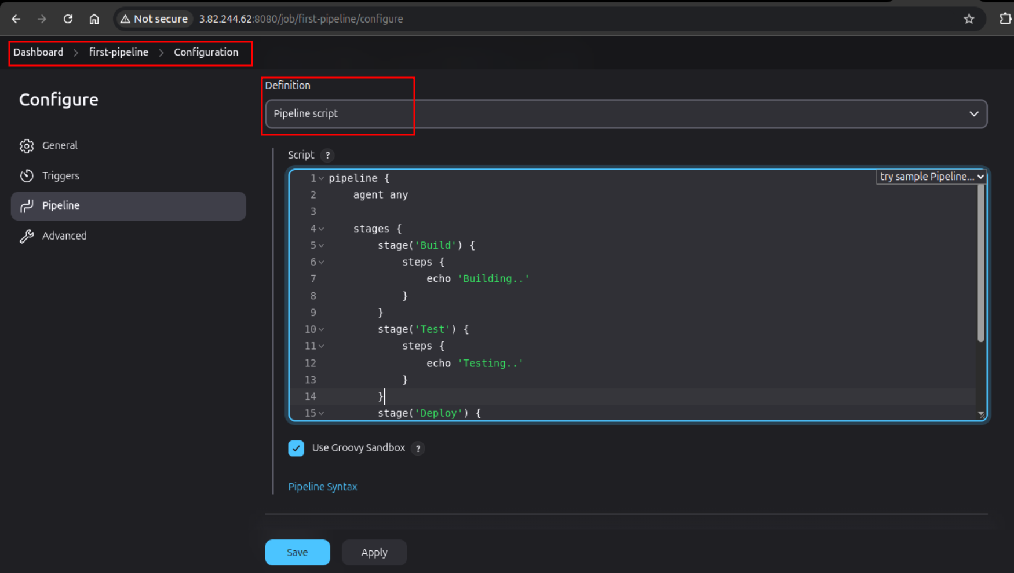Open help for Script field
Image resolution: width=1014 pixels, height=573 pixels.
click(x=327, y=155)
